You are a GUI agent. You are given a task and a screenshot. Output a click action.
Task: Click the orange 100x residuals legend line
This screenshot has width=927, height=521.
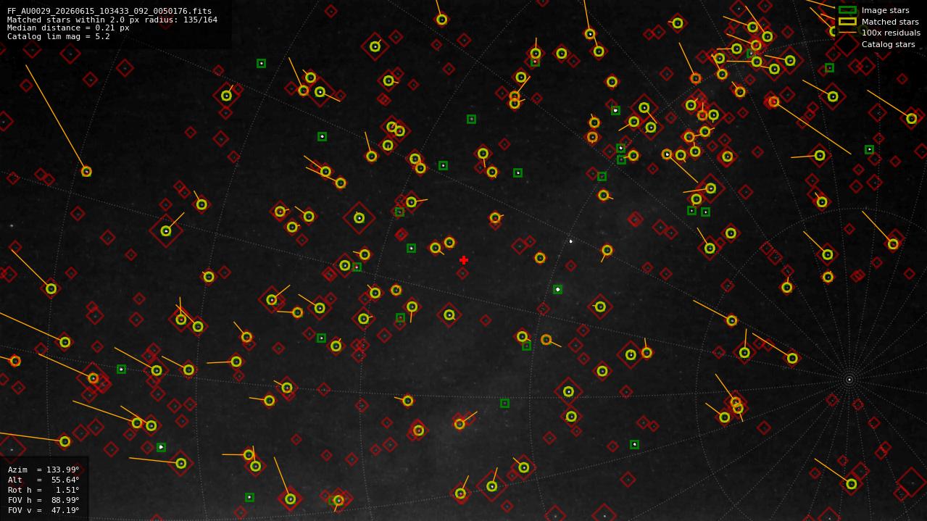[x=847, y=33]
